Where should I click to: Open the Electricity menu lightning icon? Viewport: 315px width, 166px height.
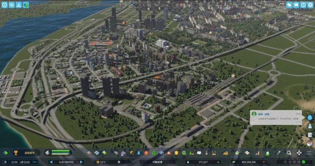131,153
